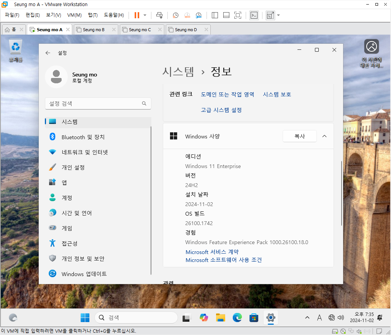Image resolution: width=391 pixels, height=335 pixels.
Task: Open 앱 settings in sidebar
Action: tap(98, 183)
